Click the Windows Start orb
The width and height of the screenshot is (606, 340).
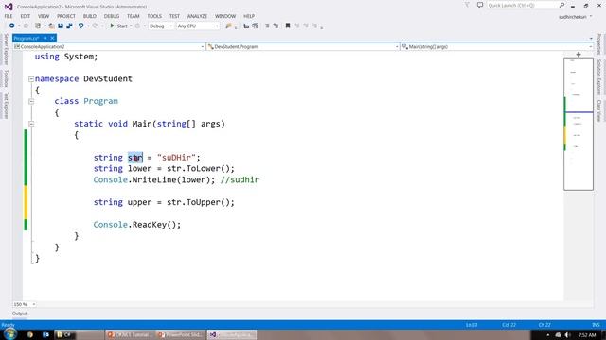(x=9, y=334)
